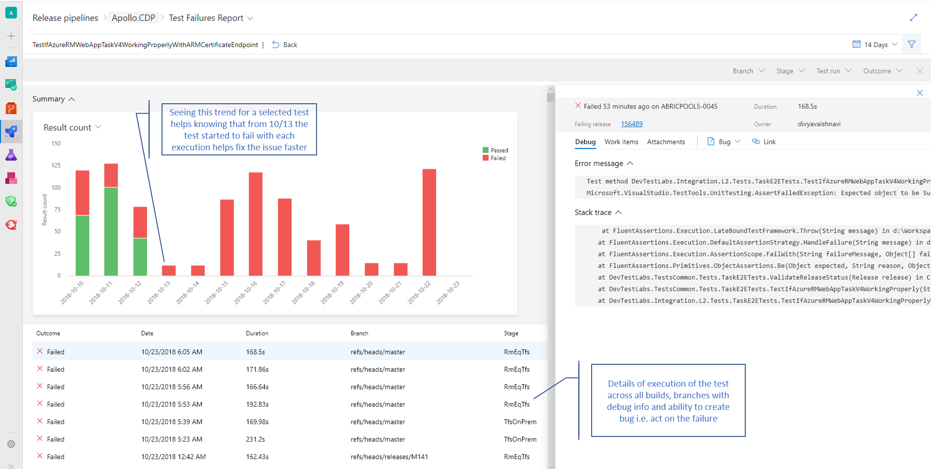This screenshot has height=469, width=931.
Task: Open the Outcome filter dropdown
Action: (x=883, y=71)
